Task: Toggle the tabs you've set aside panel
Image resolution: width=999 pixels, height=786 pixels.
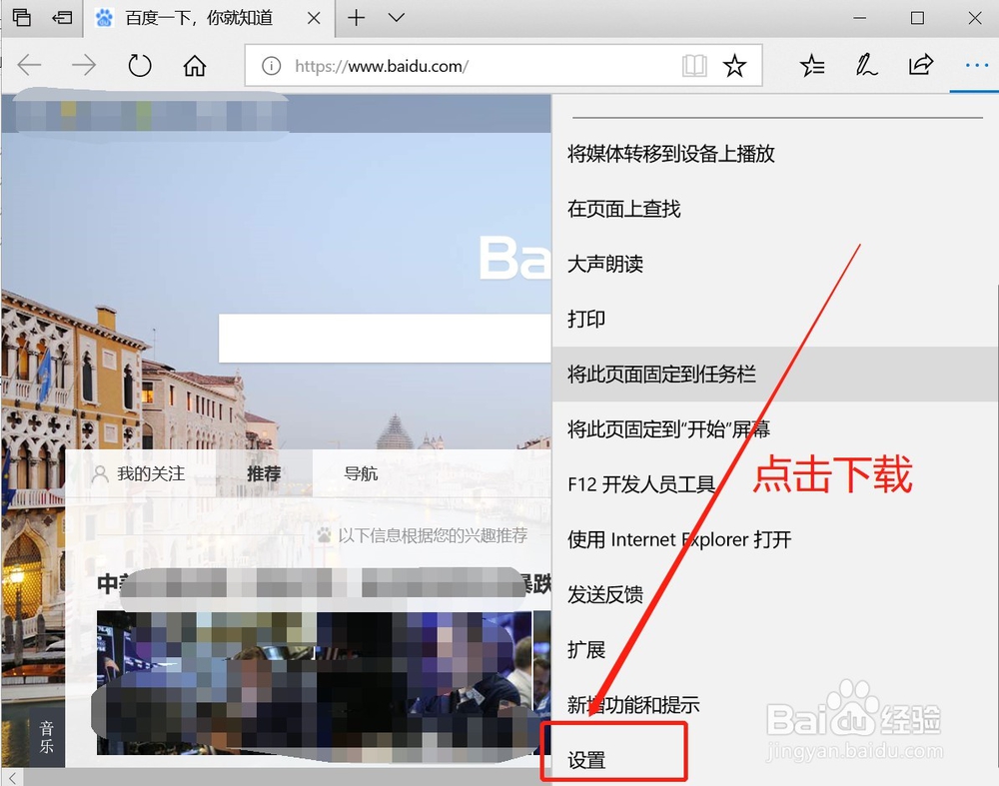Action: pyautogui.click(x=21, y=18)
